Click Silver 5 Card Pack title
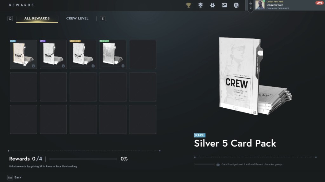325x182 pixels. [x=235, y=143]
